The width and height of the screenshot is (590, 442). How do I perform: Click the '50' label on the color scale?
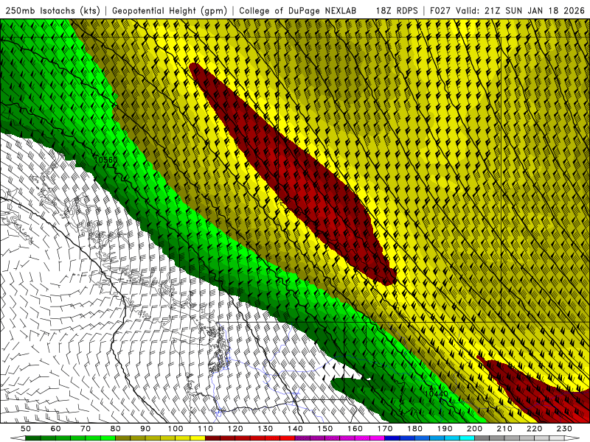[26, 429]
